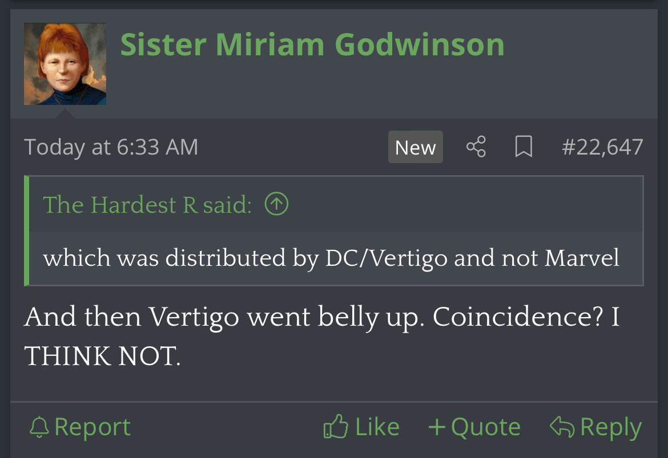Click the share post icon
This screenshot has height=458, width=668.
476,147
